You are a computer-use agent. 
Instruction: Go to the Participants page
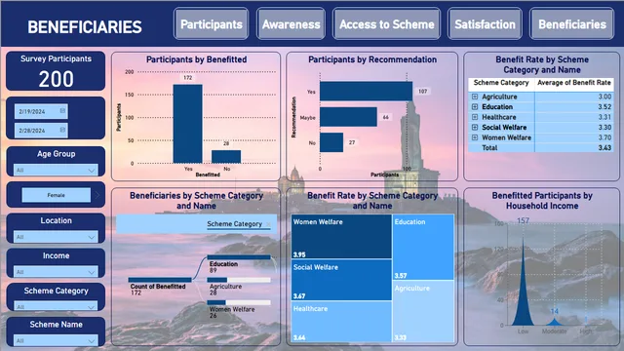212,24
